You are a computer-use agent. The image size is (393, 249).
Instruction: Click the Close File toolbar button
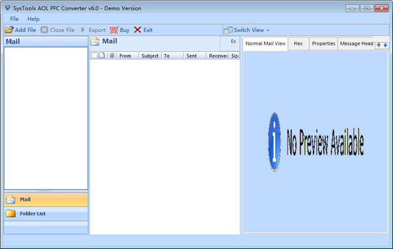point(58,30)
